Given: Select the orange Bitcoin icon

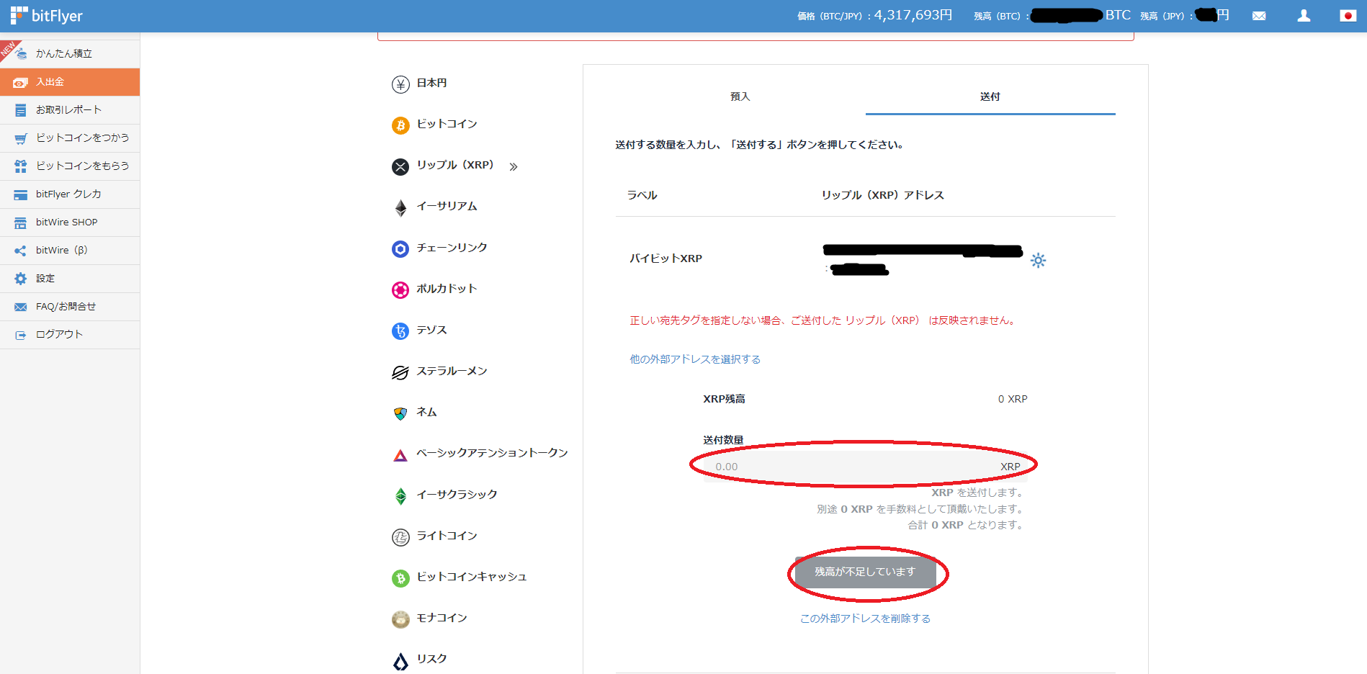Looking at the screenshot, I should [x=400, y=125].
